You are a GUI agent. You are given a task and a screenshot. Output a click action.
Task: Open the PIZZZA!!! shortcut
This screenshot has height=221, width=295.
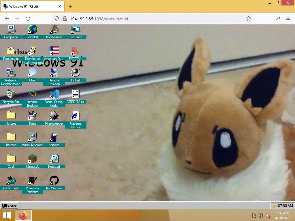76,53
